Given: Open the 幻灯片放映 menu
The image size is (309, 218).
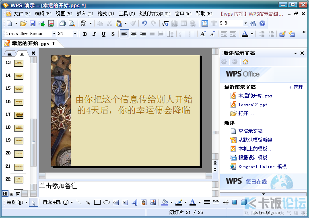Looking at the screenshot, I should coord(154,14).
